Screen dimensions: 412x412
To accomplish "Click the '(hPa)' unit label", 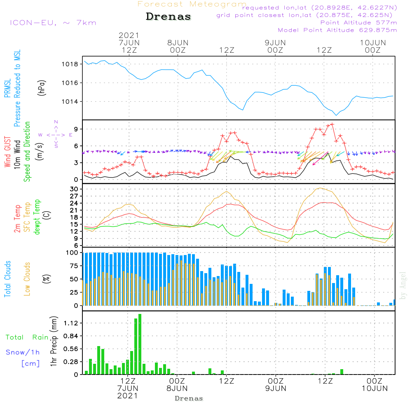I will (42, 88).
